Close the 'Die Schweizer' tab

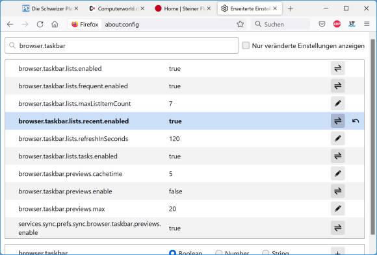pyautogui.click(x=76, y=8)
